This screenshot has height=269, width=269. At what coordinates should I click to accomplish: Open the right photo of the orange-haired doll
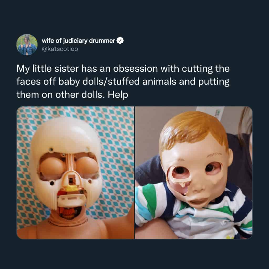[194, 173]
